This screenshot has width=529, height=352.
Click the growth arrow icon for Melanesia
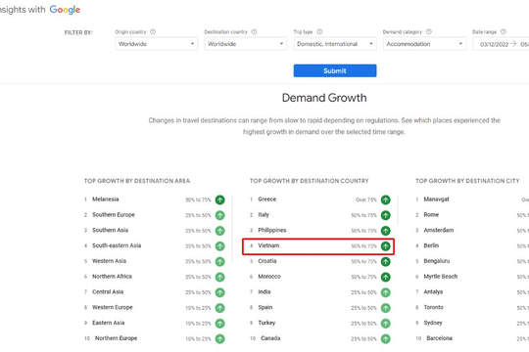pyautogui.click(x=220, y=199)
